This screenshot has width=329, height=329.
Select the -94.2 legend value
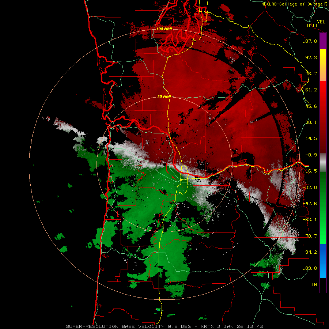tap(310, 252)
